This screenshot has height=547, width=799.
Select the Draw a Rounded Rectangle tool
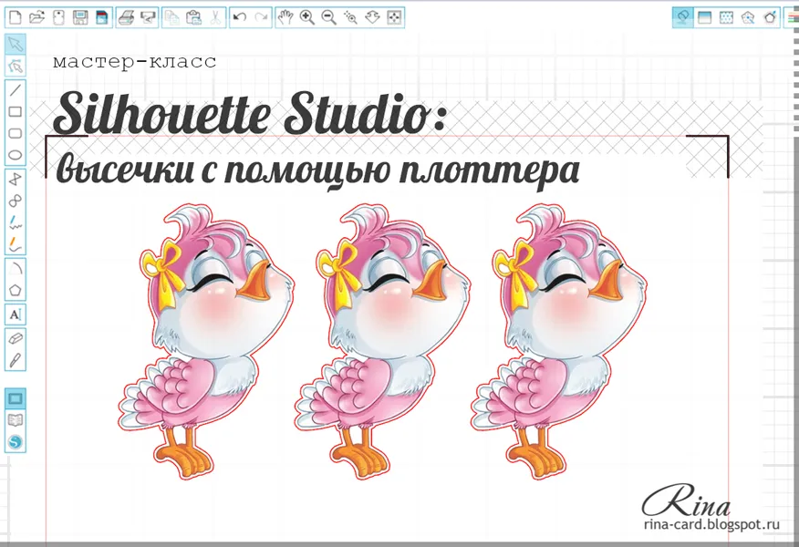(16, 133)
